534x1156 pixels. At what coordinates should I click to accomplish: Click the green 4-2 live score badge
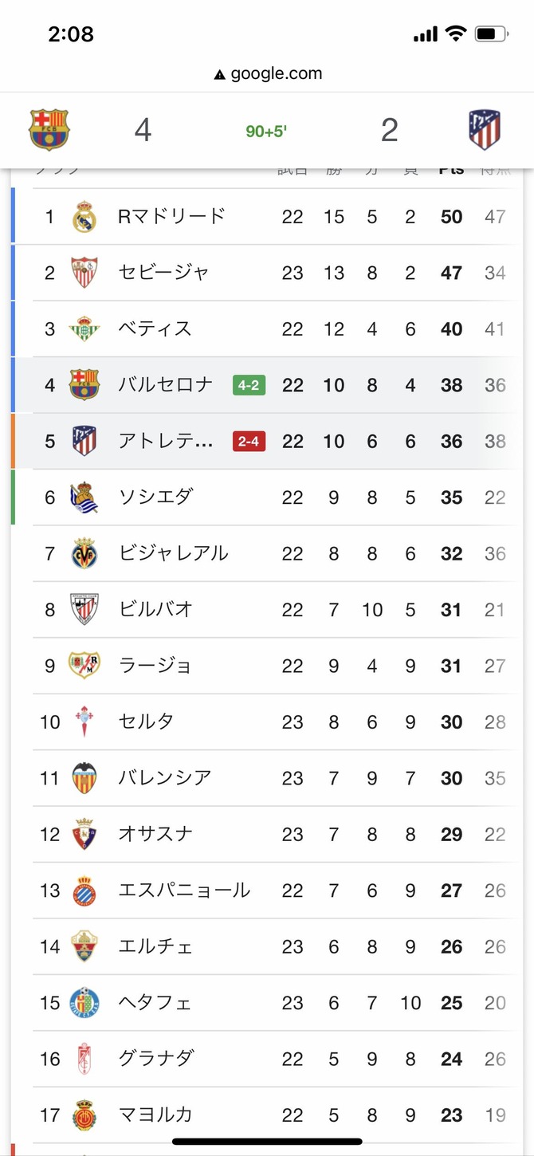coord(249,385)
